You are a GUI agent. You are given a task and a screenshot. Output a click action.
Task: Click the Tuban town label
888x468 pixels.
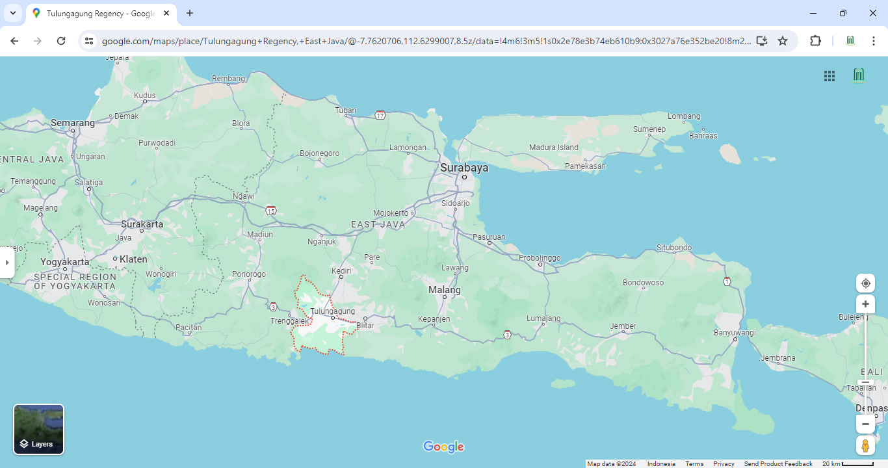[x=345, y=110]
